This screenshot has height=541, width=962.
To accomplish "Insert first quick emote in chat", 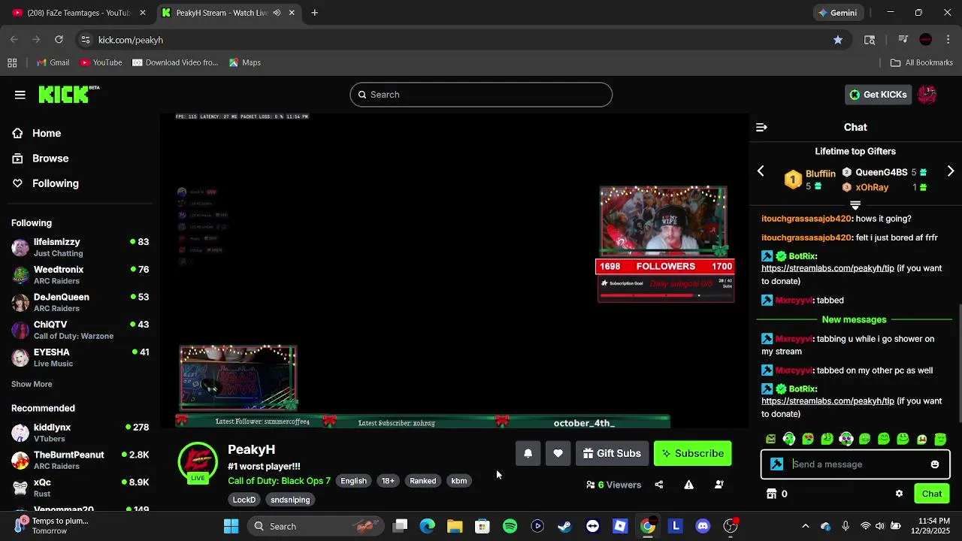I will click(771, 439).
